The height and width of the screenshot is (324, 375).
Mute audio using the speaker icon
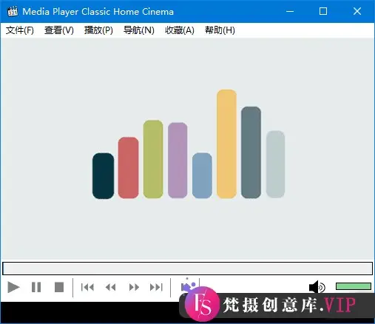(317, 287)
